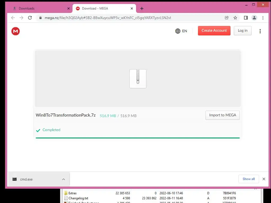
Task: Click the Extras folder in archive window
Action: [x=73, y=193]
